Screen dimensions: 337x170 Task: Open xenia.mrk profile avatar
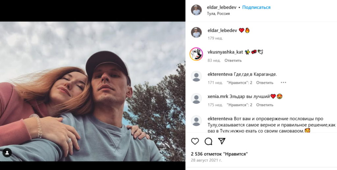coord(196,98)
